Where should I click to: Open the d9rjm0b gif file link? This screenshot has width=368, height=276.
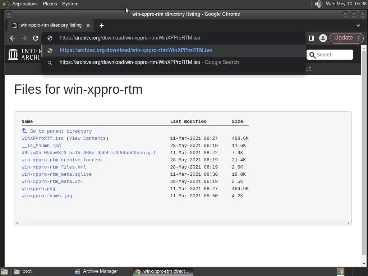pos(89,153)
